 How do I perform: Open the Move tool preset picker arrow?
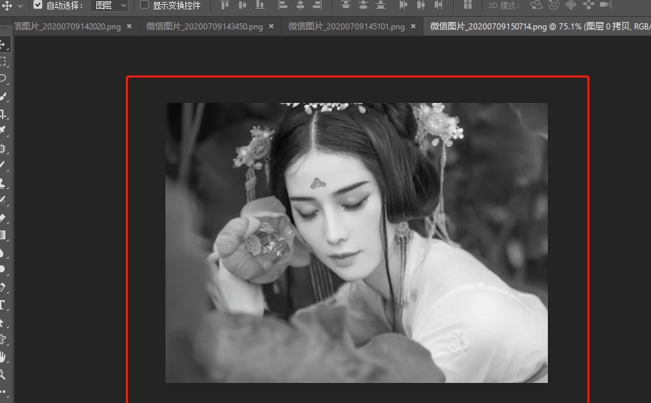(x=20, y=6)
